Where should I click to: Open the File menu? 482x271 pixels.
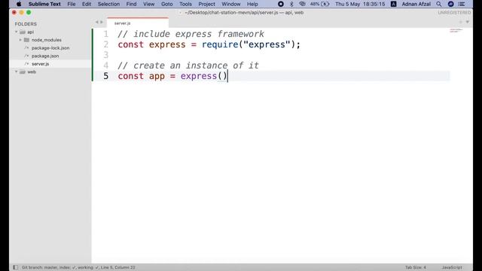pyautogui.click(x=72, y=4)
